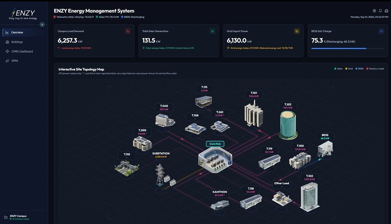
Task: Click the T.103 tower building
Action: point(288,125)
